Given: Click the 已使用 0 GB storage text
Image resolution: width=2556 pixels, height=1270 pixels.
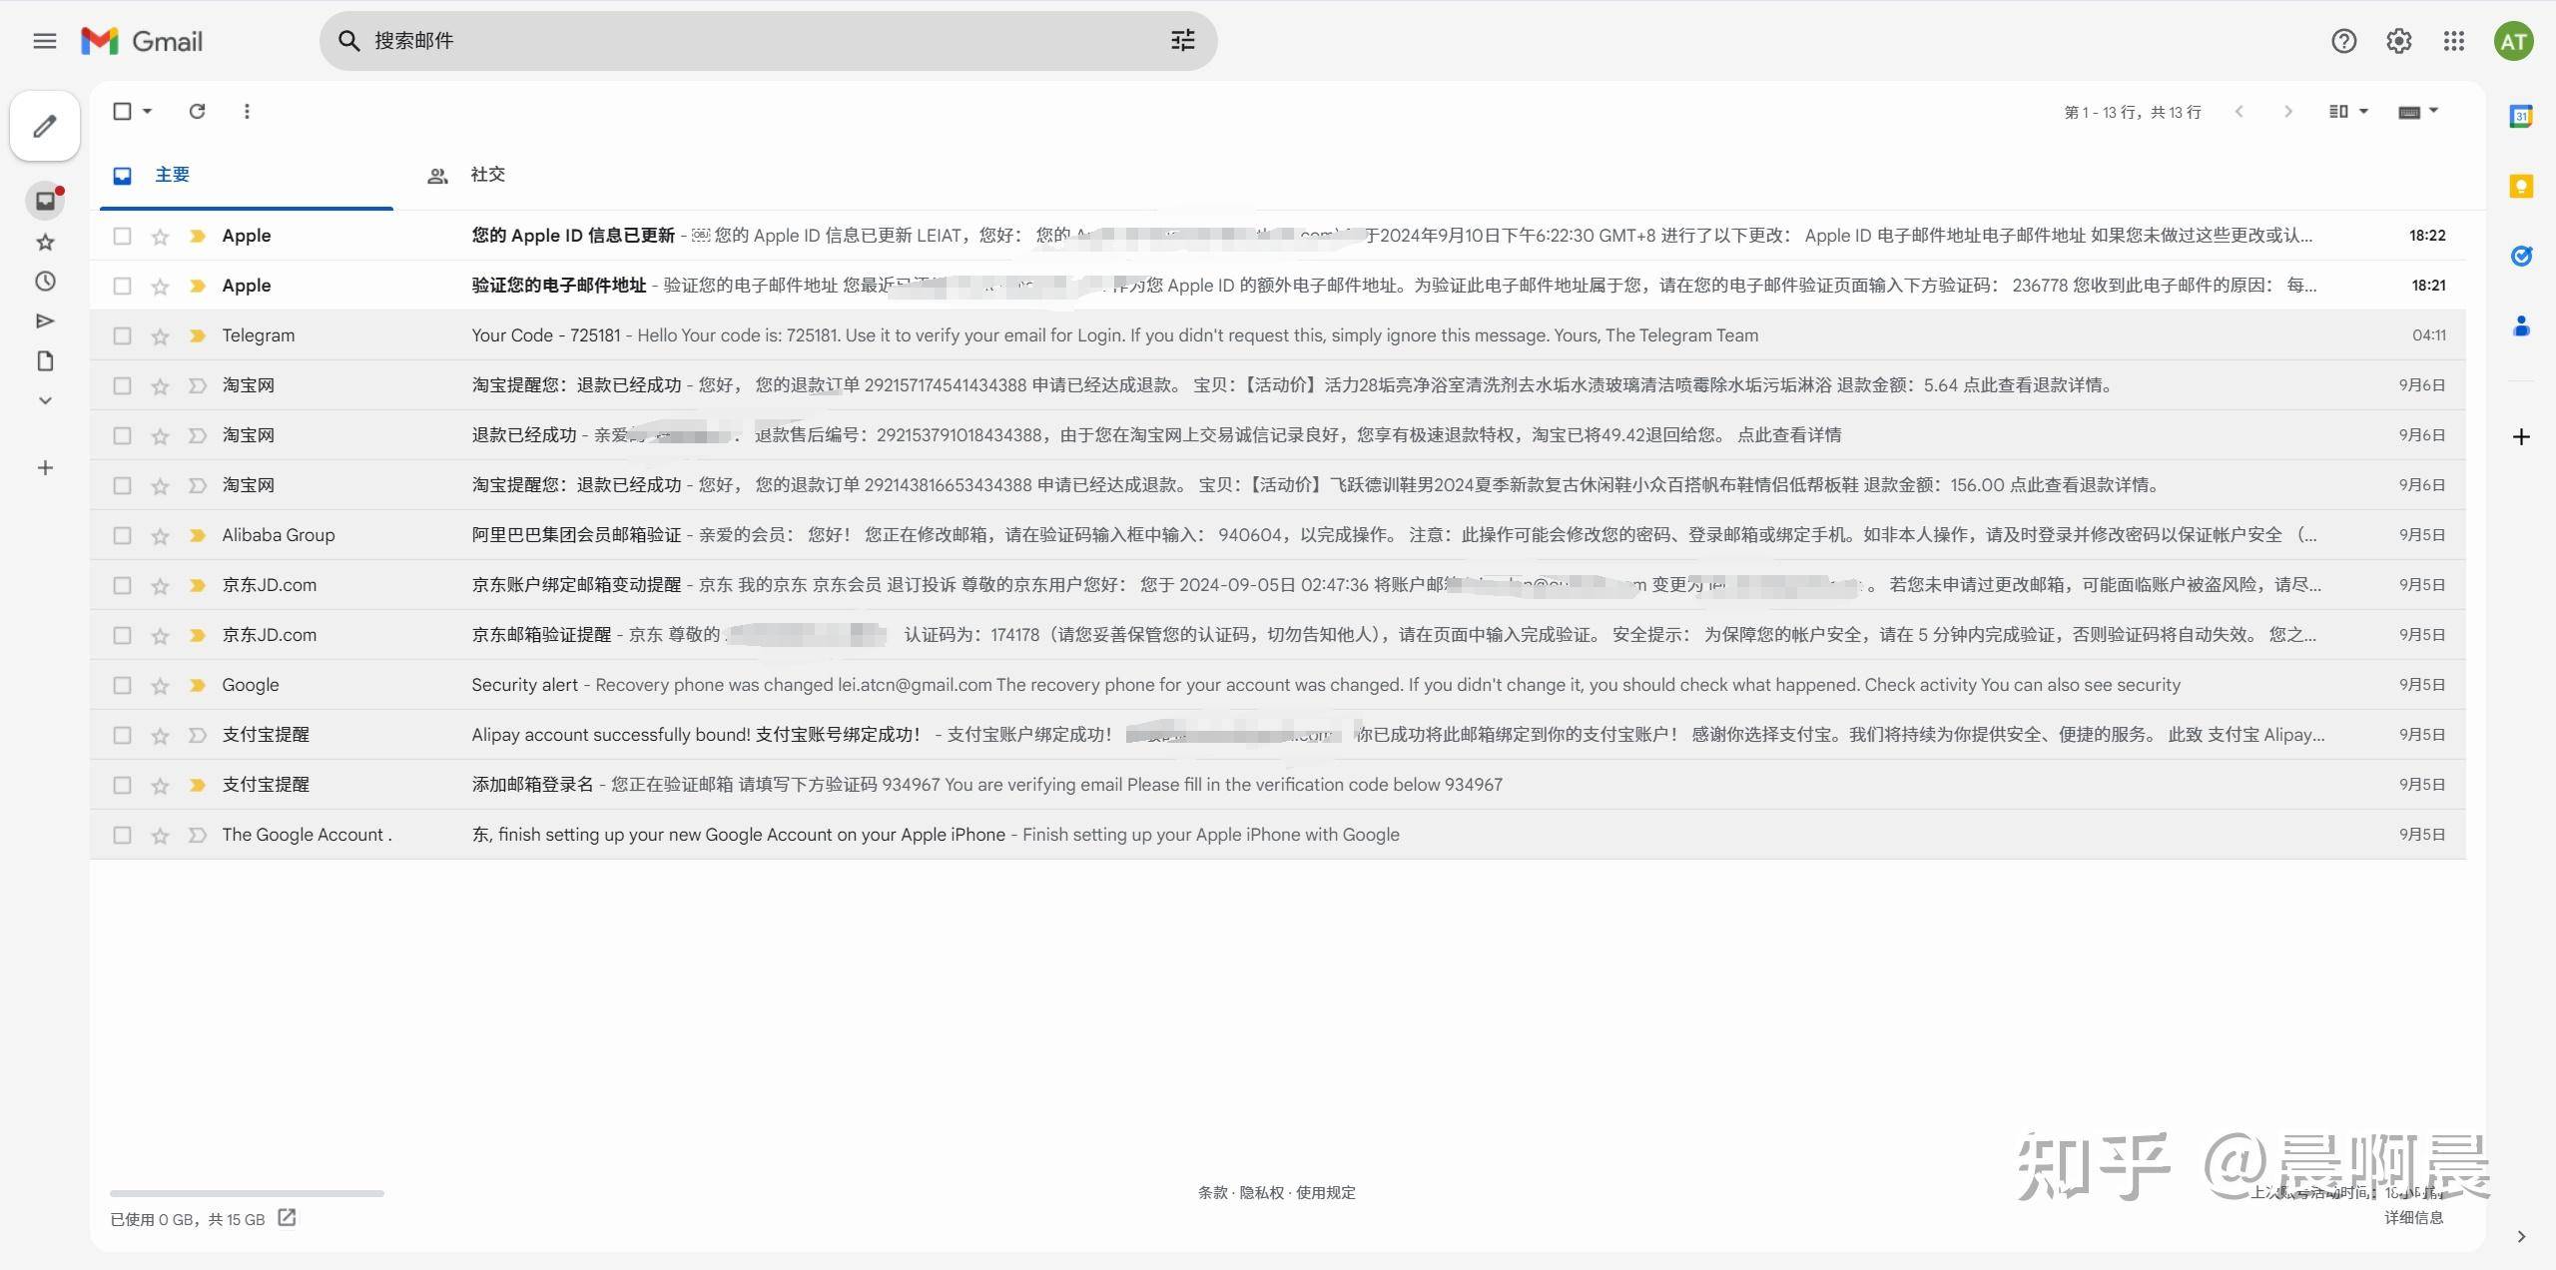Looking at the screenshot, I should pos(187,1219).
